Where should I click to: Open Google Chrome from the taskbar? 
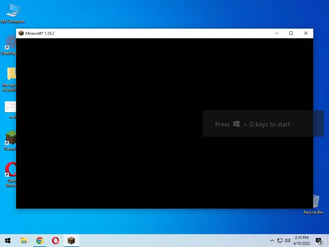point(40,241)
